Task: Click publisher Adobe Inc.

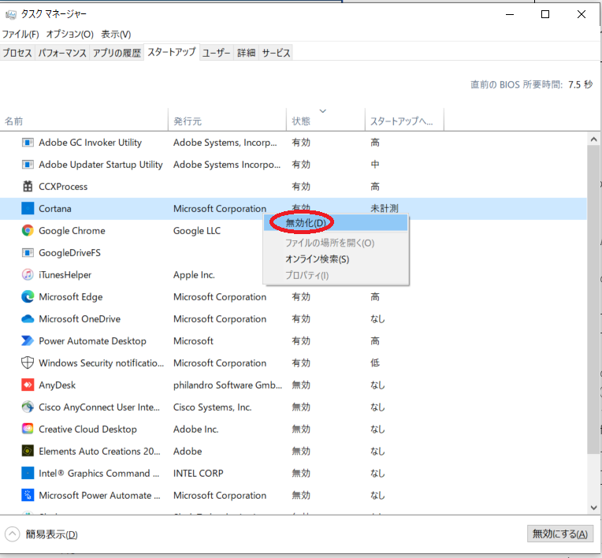Action: (195, 430)
